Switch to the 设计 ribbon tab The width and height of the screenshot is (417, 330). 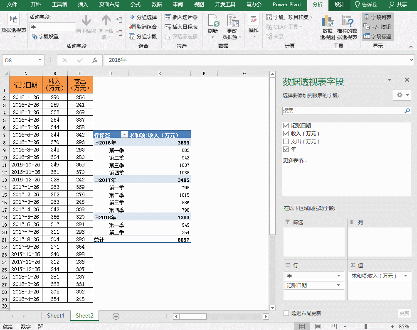click(x=339, y=5)
